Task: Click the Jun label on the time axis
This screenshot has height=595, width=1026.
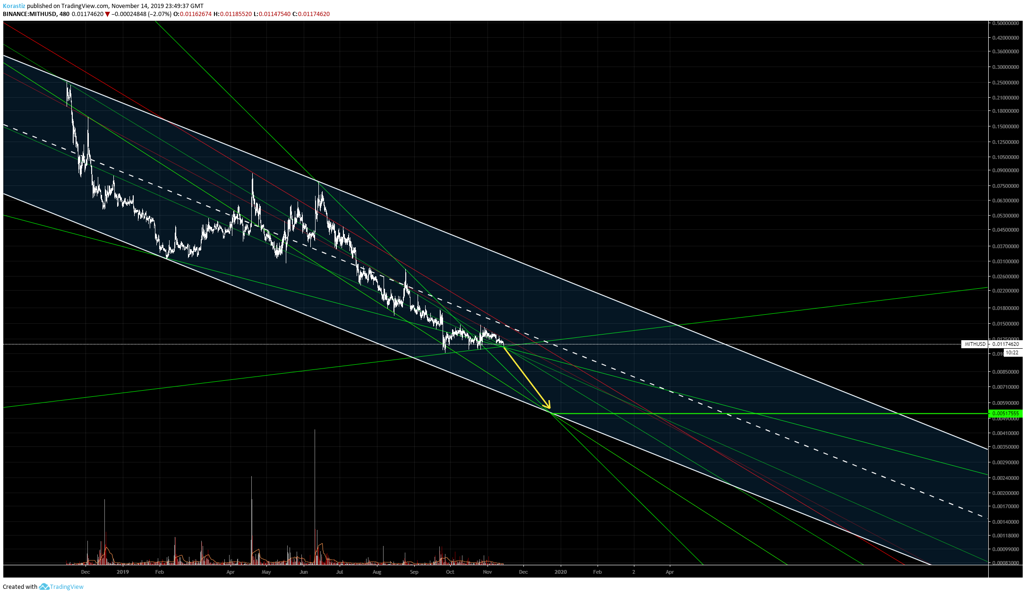Action: point(303,572)
